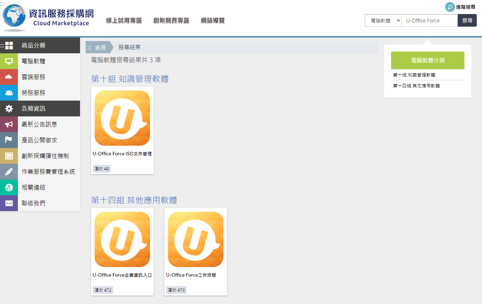
Task: Filter by 第十四組 其他應用軟體 in right panel
Action: click(x=416, y=86)
